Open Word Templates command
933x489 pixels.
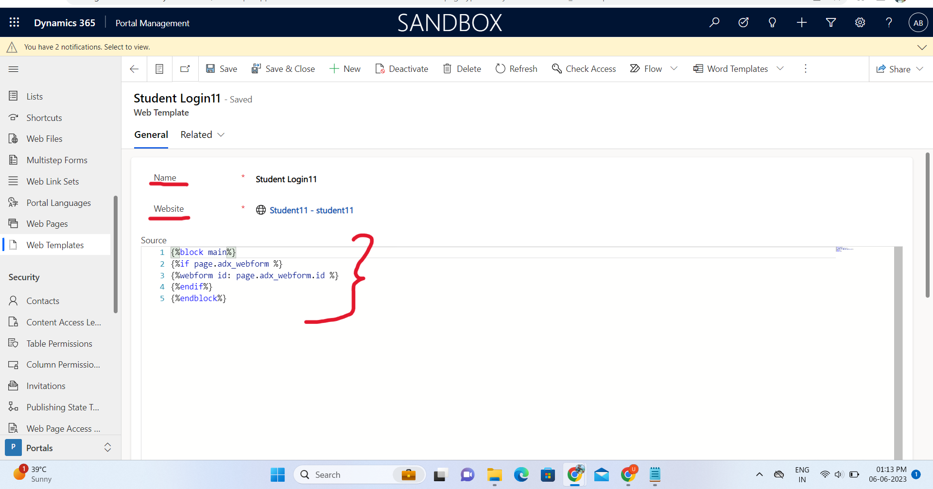tap(730, 69)
